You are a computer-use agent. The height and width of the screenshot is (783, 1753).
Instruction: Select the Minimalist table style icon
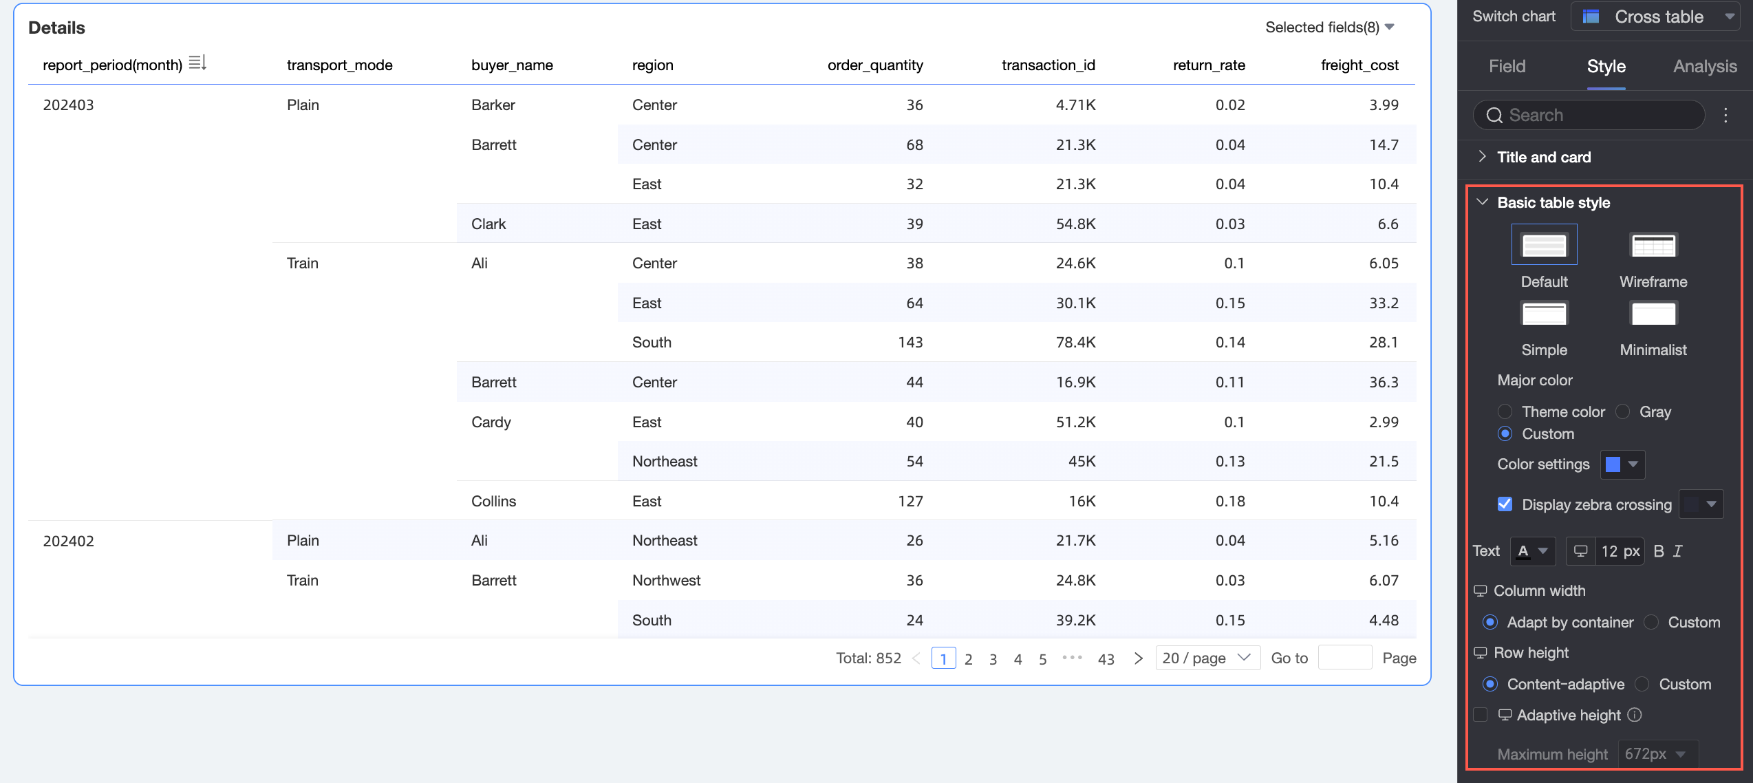1653,314
